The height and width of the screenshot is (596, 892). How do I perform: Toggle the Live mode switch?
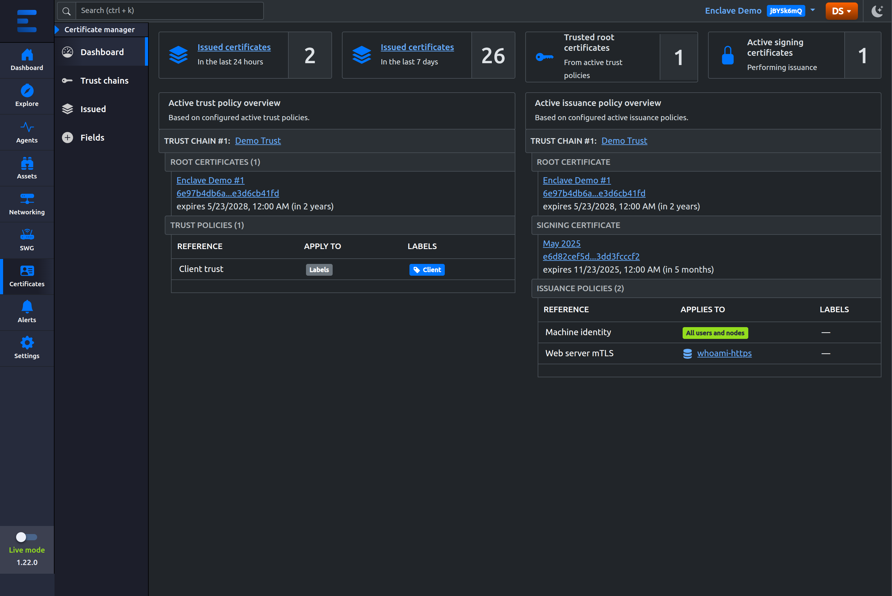27,537
